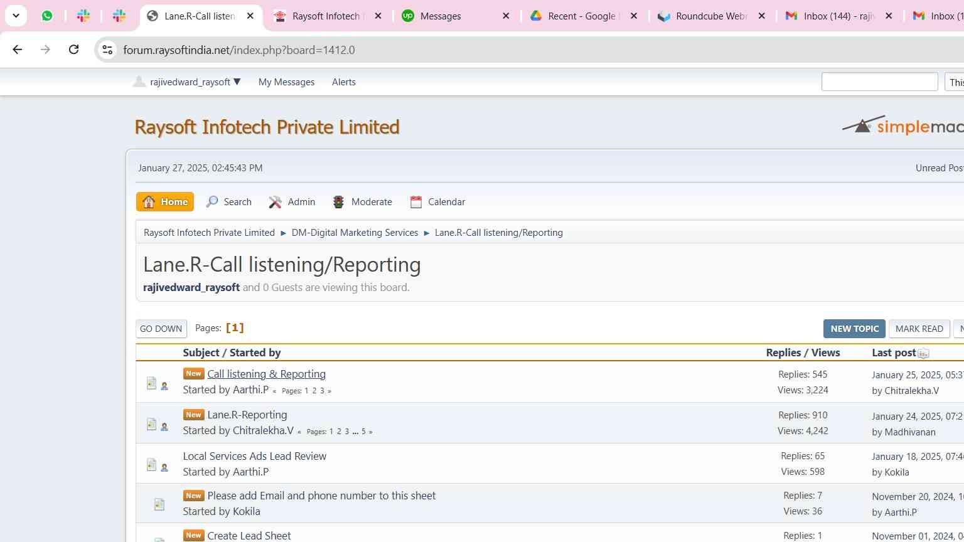The width and height of the screenshot is (964, 542).
Task: Open the Raysoft Infotech Private Limited forum title
Action: 267,127
